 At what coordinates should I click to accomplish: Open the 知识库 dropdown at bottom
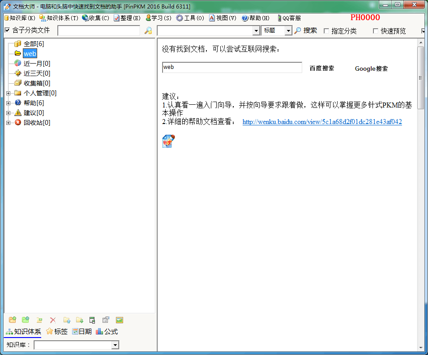pos(116,345)
